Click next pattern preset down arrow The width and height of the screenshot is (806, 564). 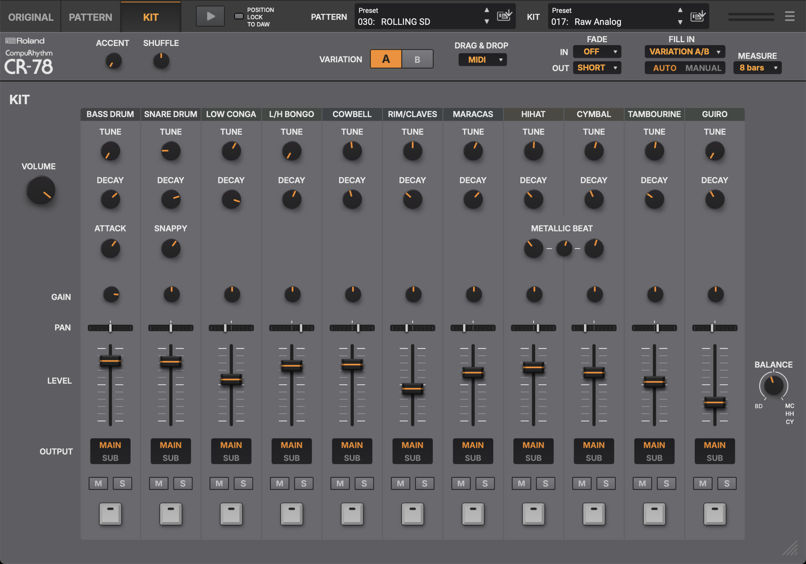pyautogui.click(x=486, y=22)
